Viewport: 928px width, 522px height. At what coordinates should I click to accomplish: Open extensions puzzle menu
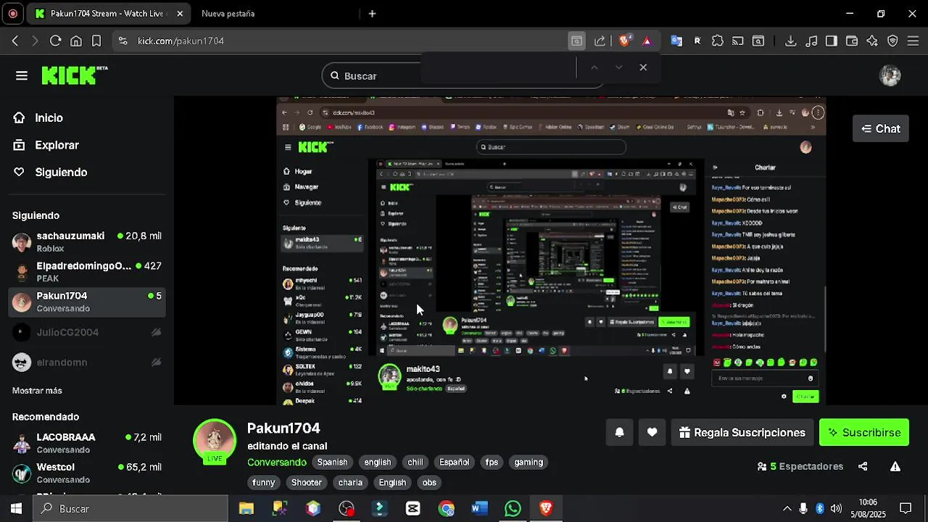(717, 41)
